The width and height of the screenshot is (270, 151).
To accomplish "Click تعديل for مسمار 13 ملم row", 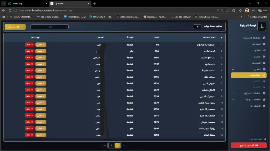I will pos(41,115).
